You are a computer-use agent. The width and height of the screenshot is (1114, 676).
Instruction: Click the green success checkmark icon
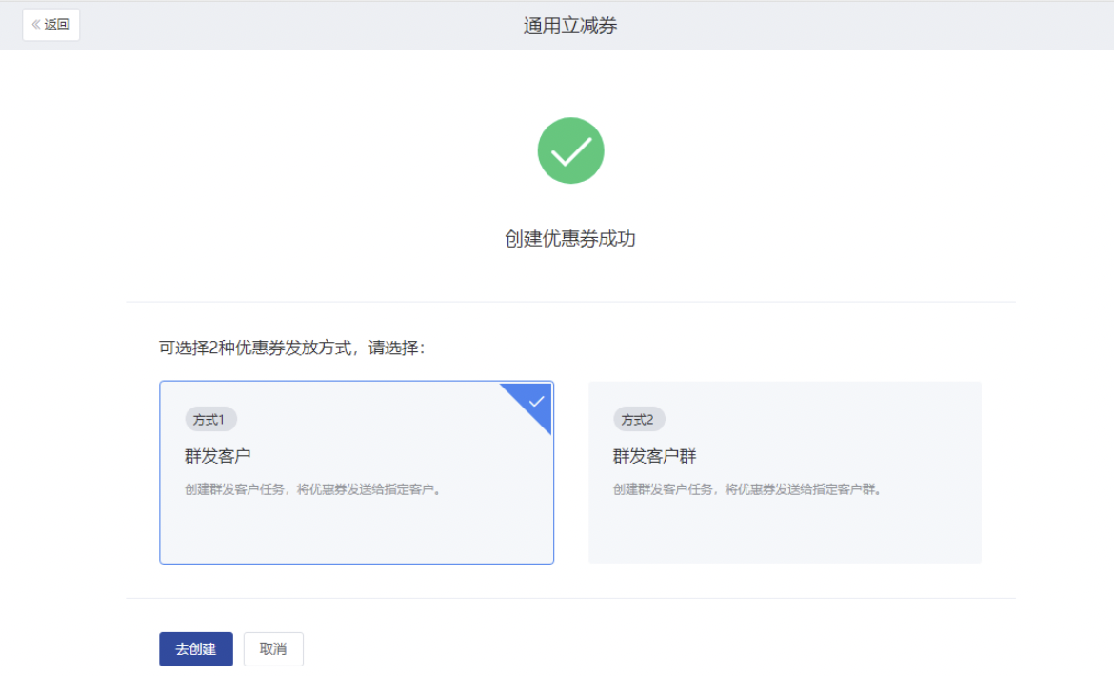[x=570, y=150]
